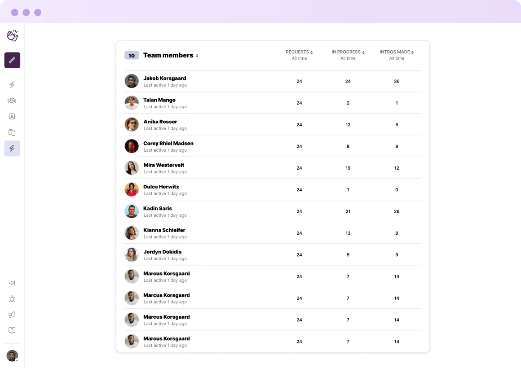
Task: Click Dulce Herwitz's avatar thumbnail
Action: point(132,189)
